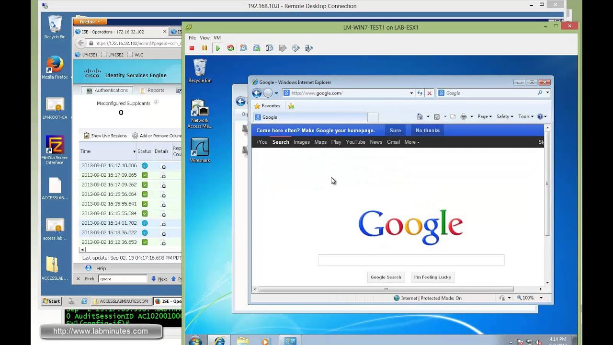Open Windows Media Player taskbar icon

click(265, 341)
